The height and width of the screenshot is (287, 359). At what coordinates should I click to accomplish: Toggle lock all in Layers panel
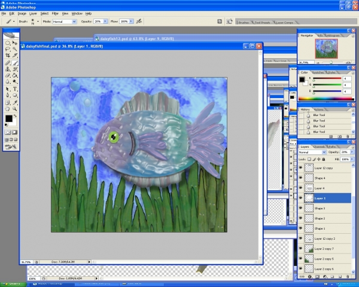324,159
